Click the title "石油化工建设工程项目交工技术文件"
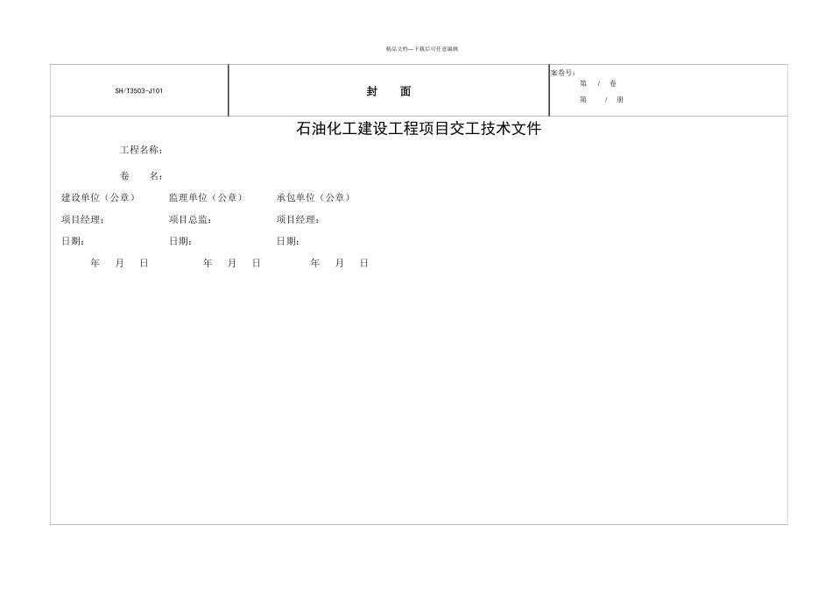Screen dimensions: 832x589 419,129
